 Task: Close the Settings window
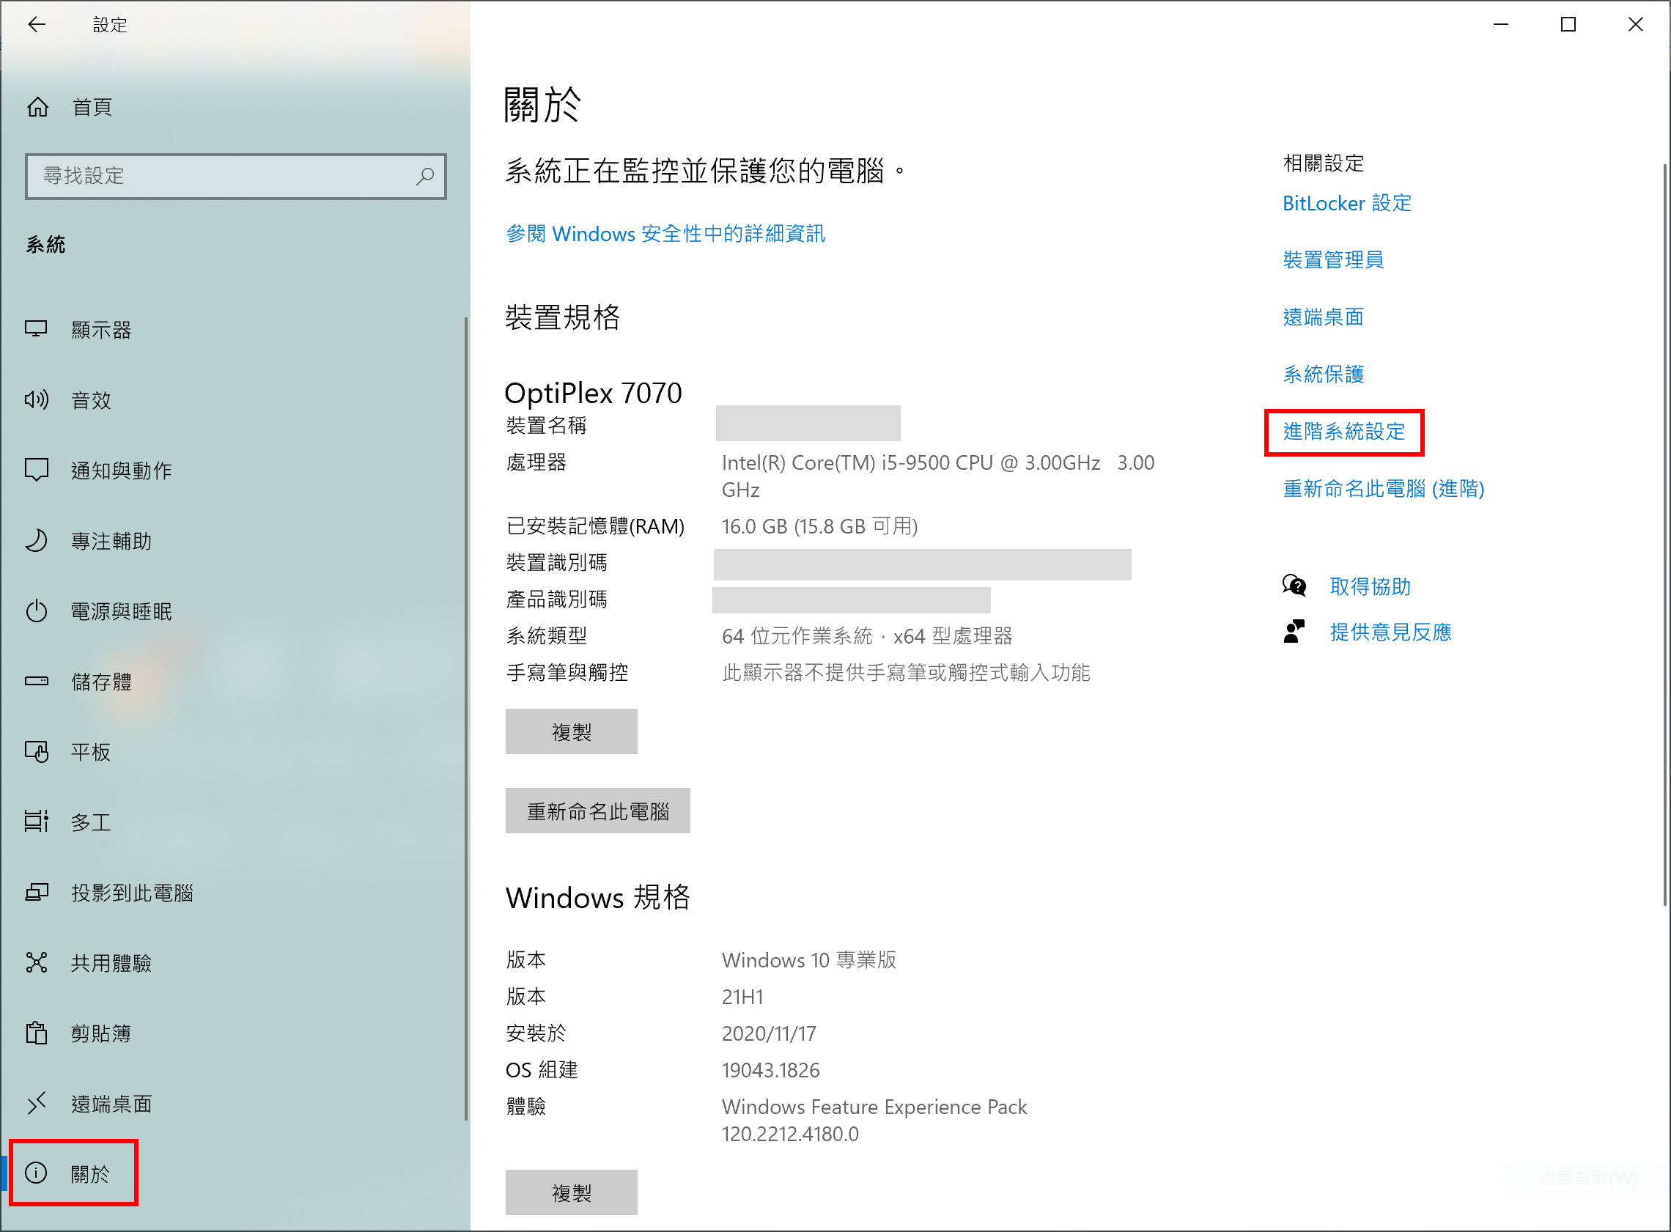[x=1635, y=25]
